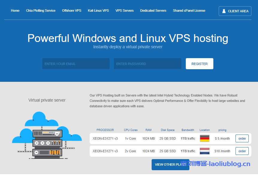Click the REGISTER button
Image resolution: width=258 pixels, height=175 pixels.
tap(199, 64)
